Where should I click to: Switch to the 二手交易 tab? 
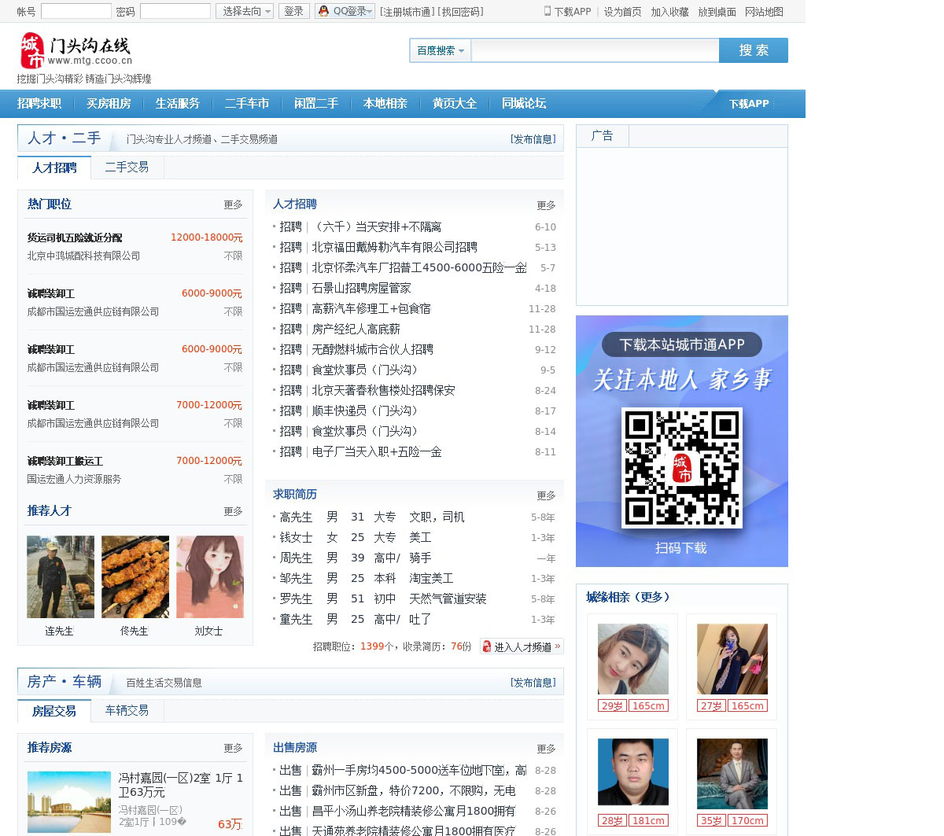(x=127, y=167)
